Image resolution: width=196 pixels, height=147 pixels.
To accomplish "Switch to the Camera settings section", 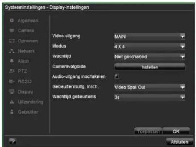I will click(26, 30).
